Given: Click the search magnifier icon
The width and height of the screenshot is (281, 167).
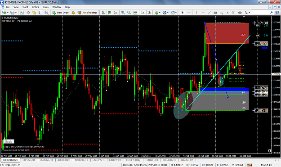Looking at the screenshot, I should [272, 12].
